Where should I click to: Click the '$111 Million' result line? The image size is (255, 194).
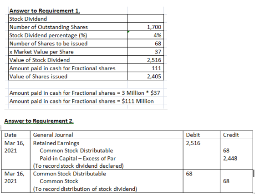pyautogui.click(x=82, y=101)
